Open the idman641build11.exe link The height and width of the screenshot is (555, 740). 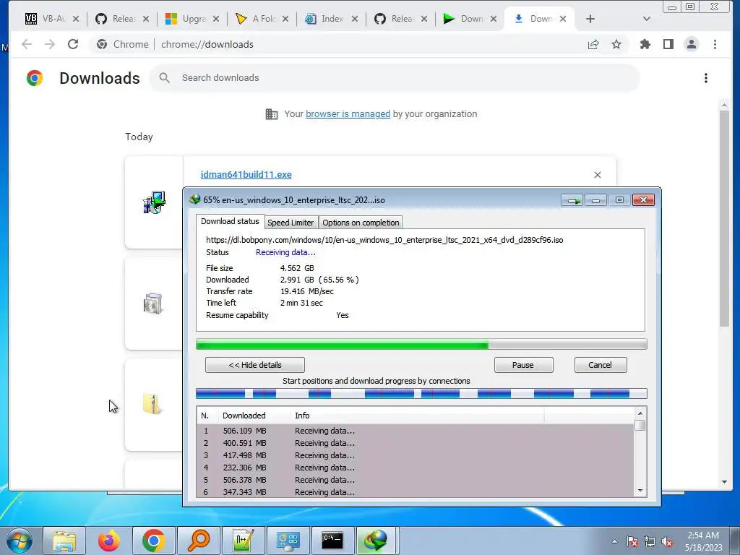(246, 175)
